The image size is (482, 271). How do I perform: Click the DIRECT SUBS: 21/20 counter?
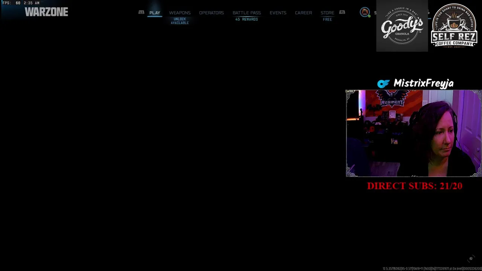[415, 186]
